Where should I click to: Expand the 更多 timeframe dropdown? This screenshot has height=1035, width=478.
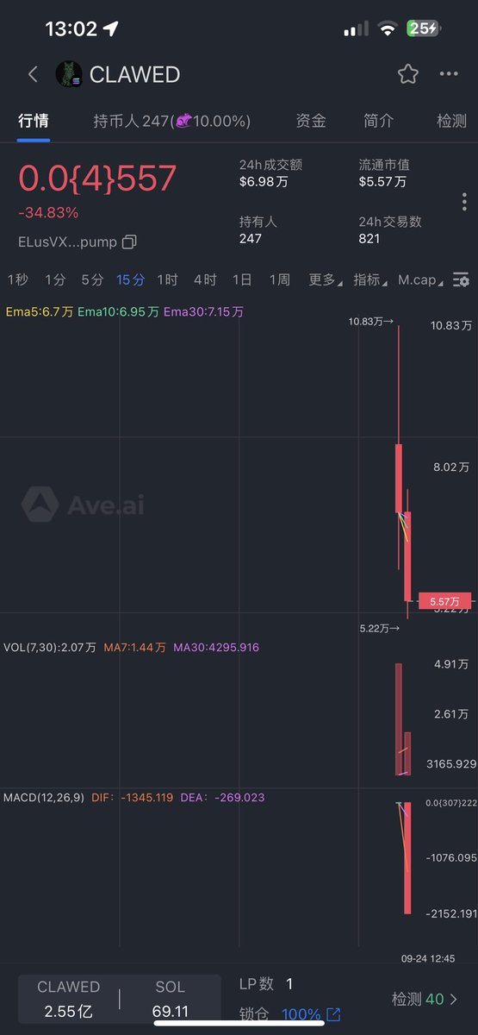click(x=325, y=279)
